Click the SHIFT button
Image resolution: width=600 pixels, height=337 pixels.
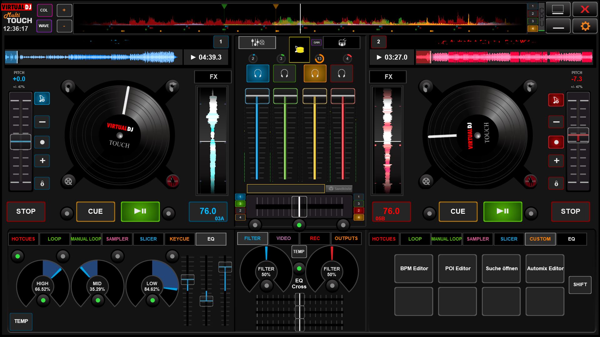(x=580, y=285)
